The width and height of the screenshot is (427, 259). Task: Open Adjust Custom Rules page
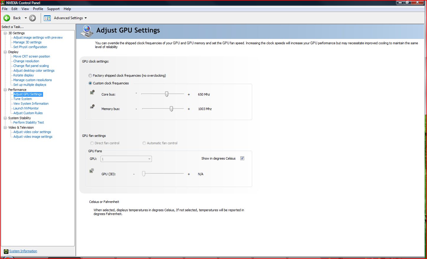pos(28,113)
